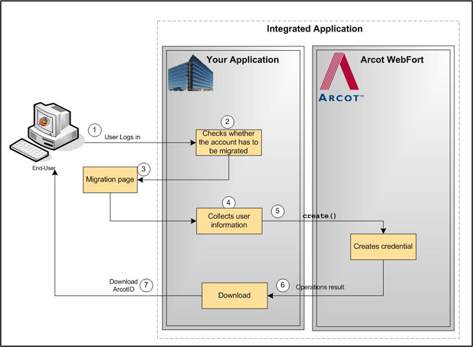This screenshot has width=473, height=347.
Task: Click the 'Your Application' heading
Action: click(243, 60)
